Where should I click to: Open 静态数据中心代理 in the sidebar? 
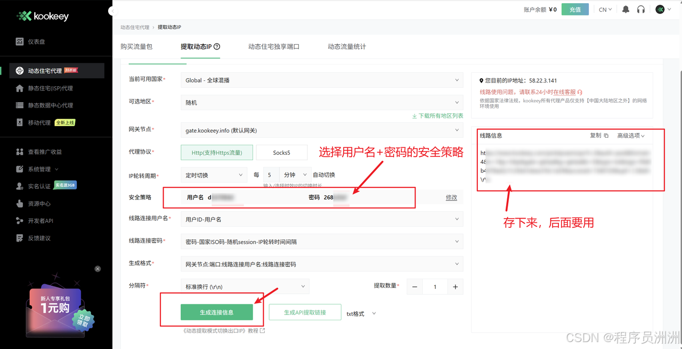point(51,105)
